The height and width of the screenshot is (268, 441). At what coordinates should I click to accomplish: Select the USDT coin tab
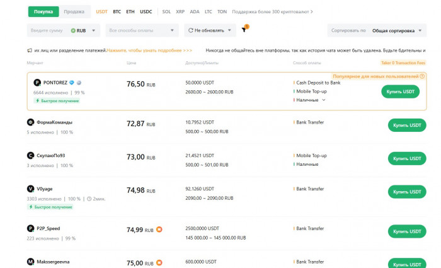(101, 11)
